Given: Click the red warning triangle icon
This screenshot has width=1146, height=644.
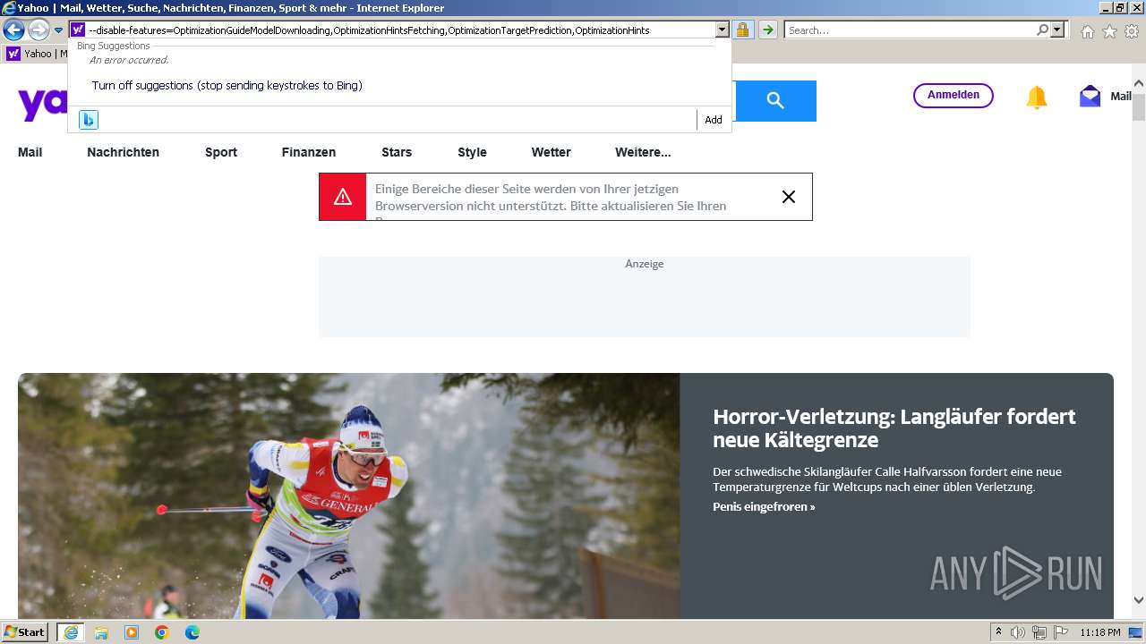Looking at the screenshot, I should pyautogui.click(x=343, y=197).
